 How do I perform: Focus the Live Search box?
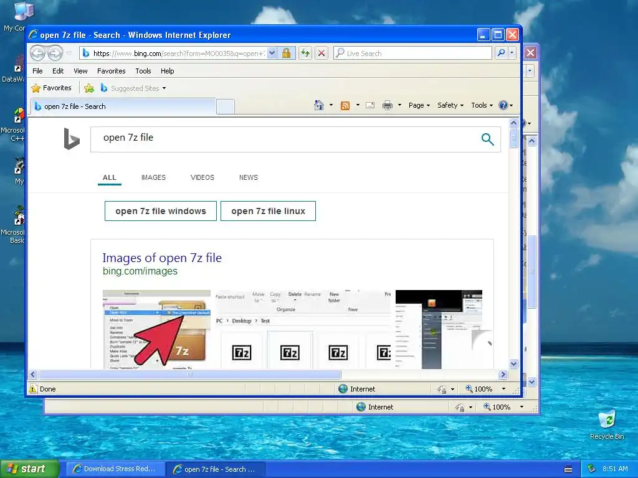click(412, 54)
